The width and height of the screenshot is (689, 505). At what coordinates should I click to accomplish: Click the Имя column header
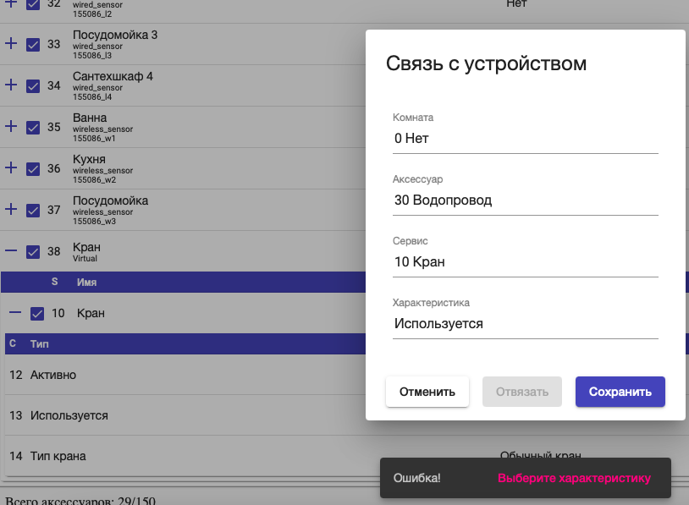[x=86, y=283]
